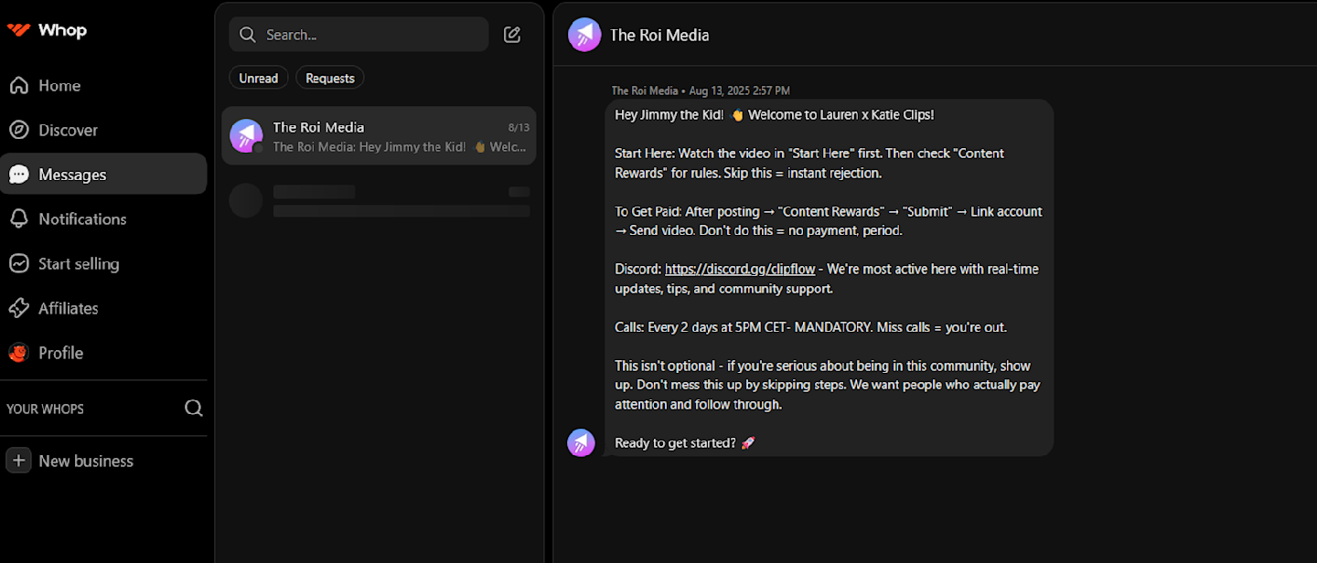Go to Home label
Screen dimensions: 1317x563
(x=59, y=86)
